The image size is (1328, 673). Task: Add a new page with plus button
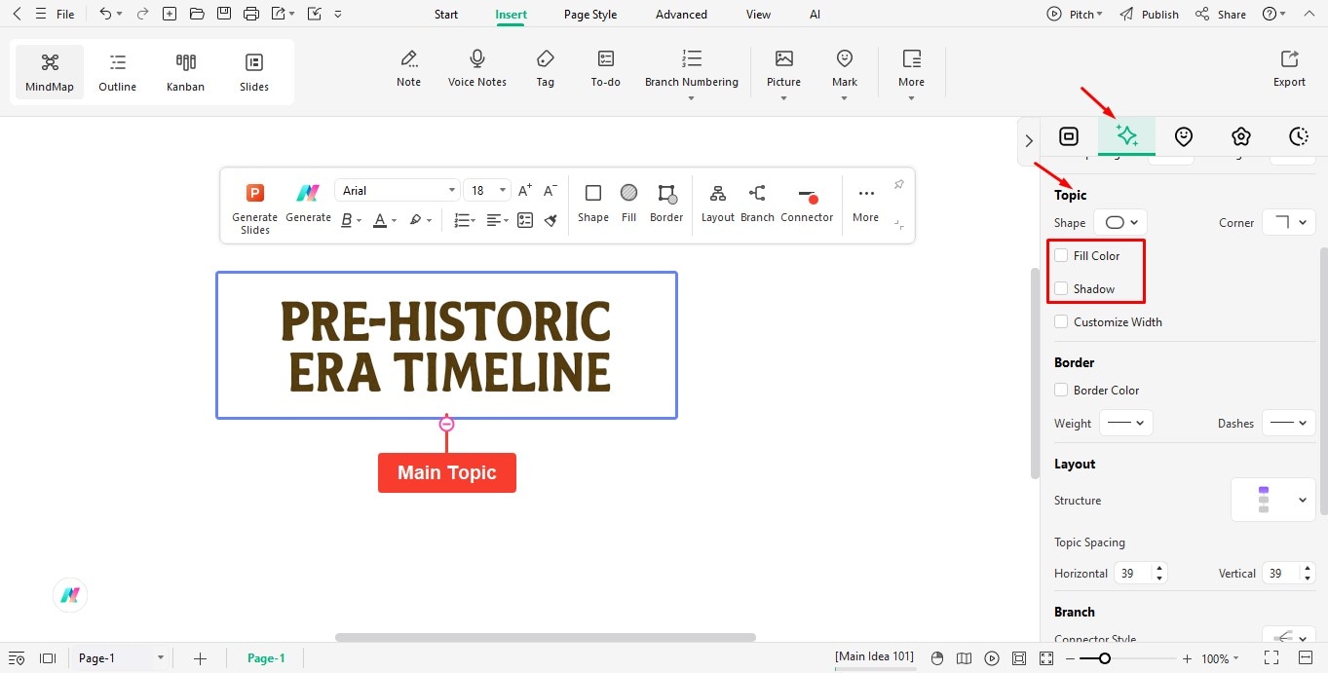[x=200, y=658]
